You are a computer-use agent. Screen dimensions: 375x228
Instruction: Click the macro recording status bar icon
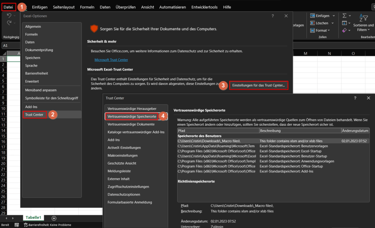tap(17, 225)
